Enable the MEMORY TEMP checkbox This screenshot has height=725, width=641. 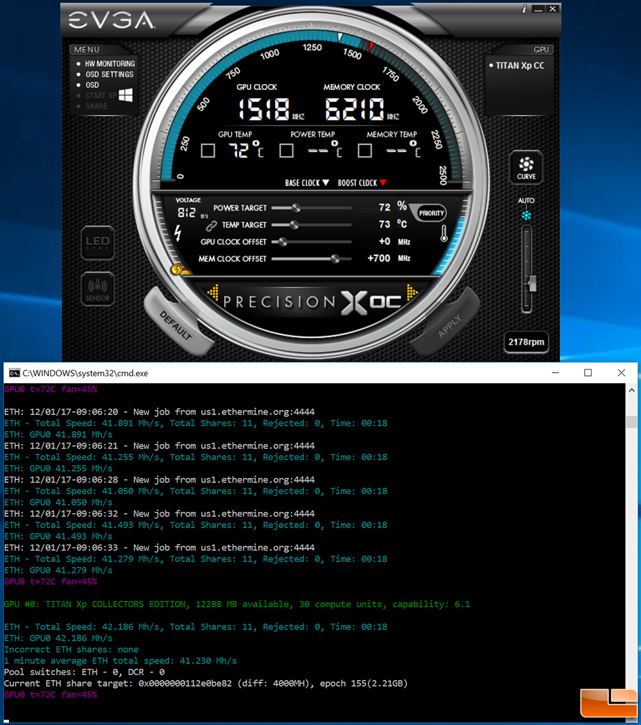tap(365, 151)
